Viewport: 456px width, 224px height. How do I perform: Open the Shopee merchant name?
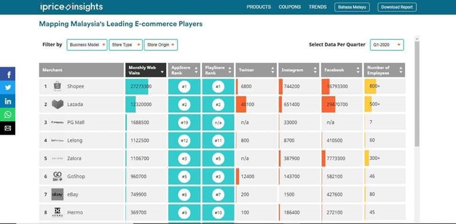[76, 87]
